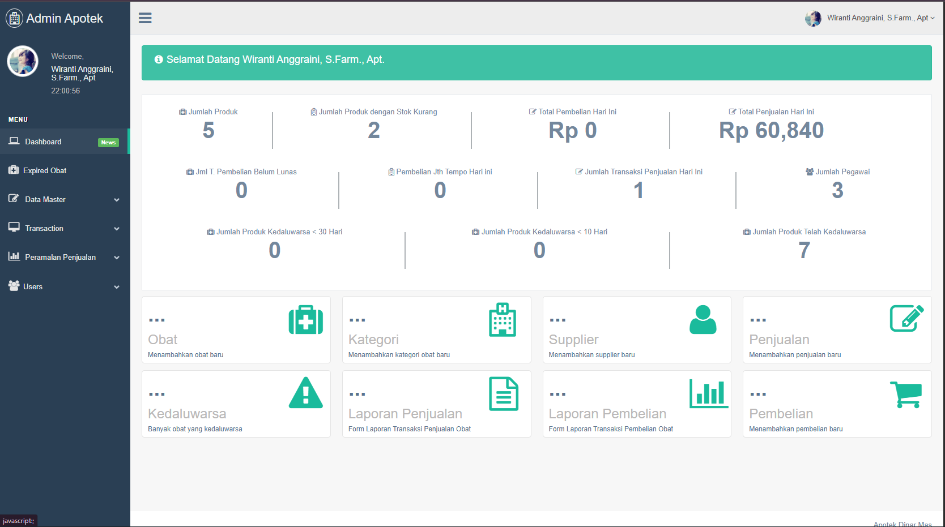
Task: Click the Admin Apotek logo title
Action: (64, 18)
